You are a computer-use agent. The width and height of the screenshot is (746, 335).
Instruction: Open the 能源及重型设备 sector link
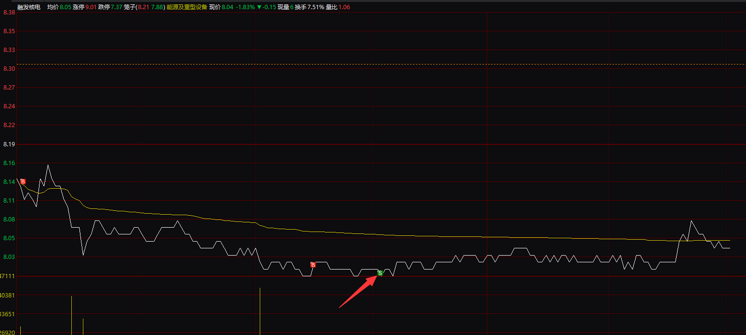tap(187, 7)
